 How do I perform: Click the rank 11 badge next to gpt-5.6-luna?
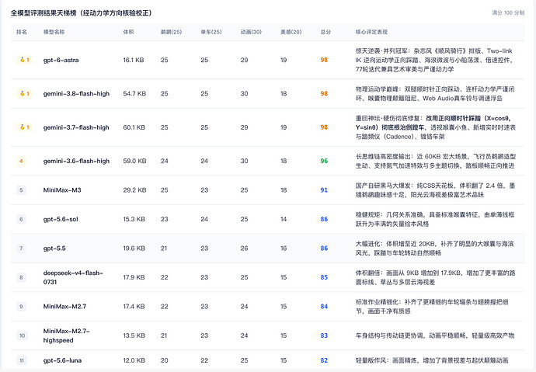(x=22, y=360)
